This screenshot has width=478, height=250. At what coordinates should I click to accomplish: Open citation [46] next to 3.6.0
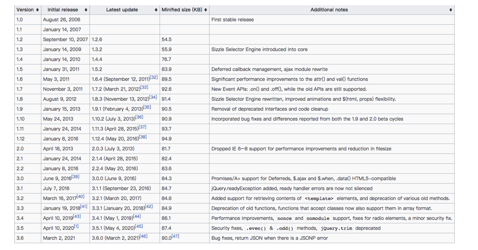143,237
